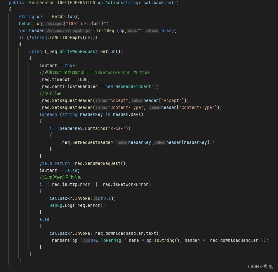Click the else keyword
Screen dimensions: 278x272
[44, 220]
